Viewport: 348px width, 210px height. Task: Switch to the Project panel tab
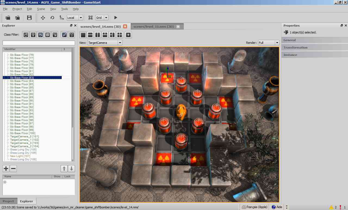click(8, 201)
